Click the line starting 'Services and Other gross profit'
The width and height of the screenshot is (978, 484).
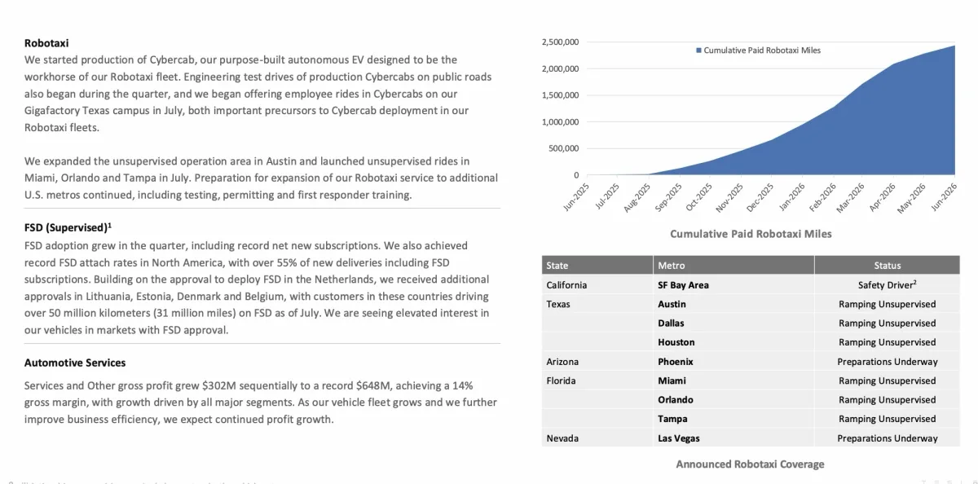click(249, 385)
